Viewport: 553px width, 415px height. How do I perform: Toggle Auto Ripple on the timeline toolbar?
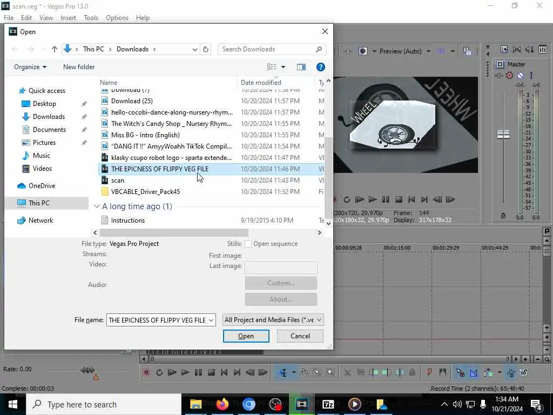[488, 372]
